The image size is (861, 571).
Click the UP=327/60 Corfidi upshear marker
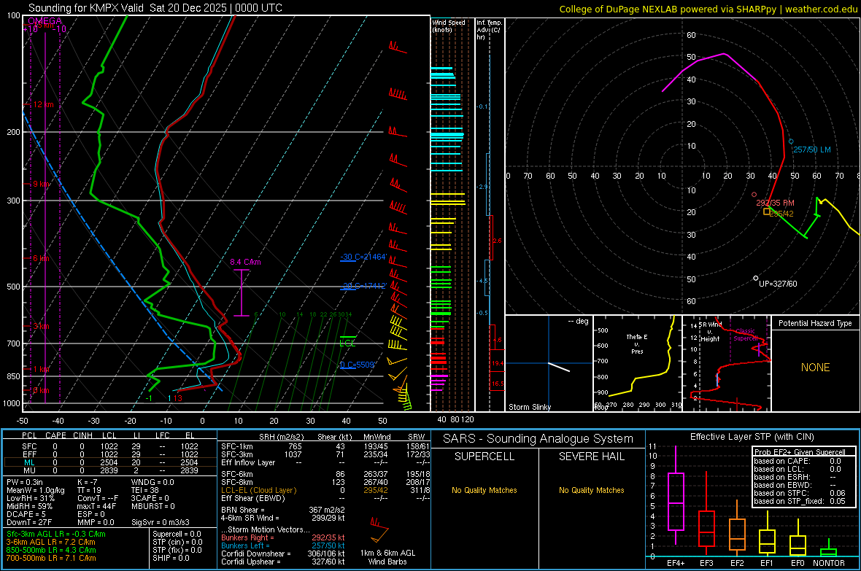pos(756,279)
